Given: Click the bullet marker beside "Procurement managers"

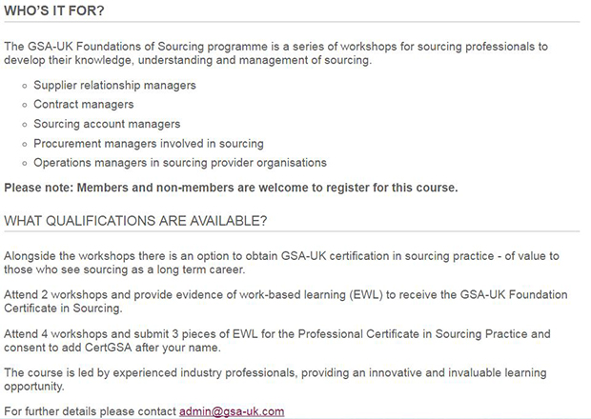Looking at the screenshot, I should [x=23, y=144].
